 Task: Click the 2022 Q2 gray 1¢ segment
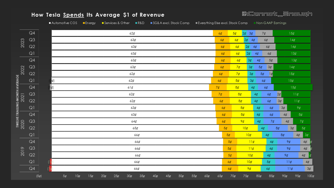[271, 74]
